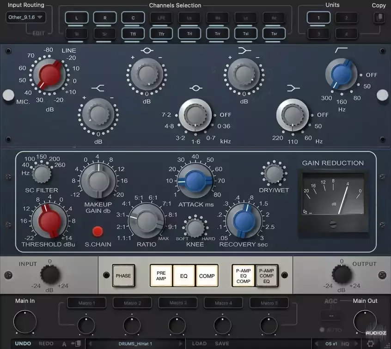Select Unit 3 tab
Image resolution: width=391 pixels, height=349 pixels.
pos(318,34)
